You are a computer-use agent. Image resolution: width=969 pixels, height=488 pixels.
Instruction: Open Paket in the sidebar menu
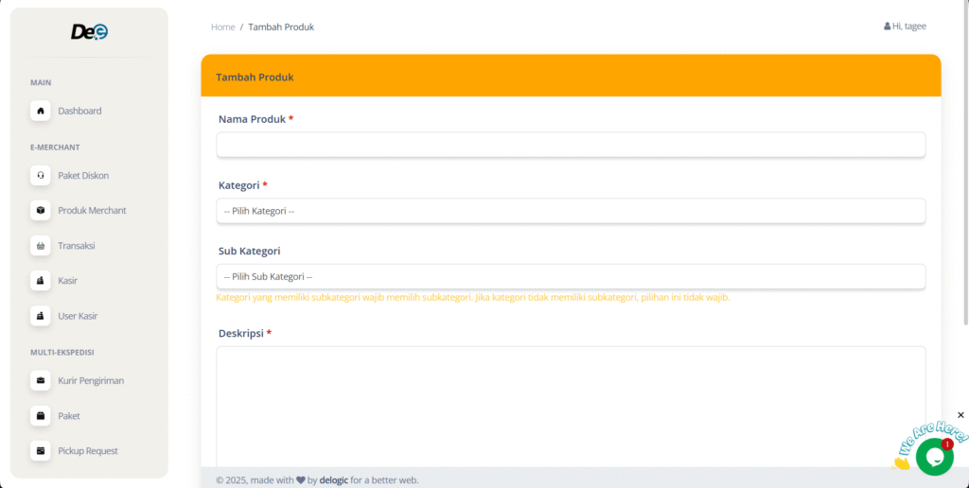68,416
